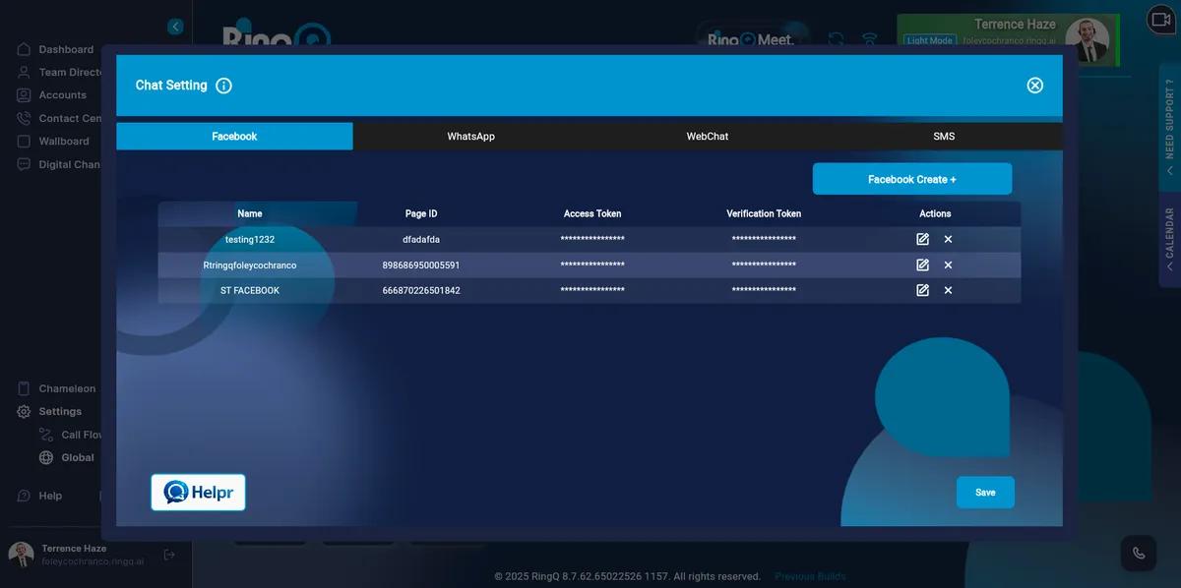Screen dimensions: 1181x588
Task: Click the Dashboard sidebar icon
Action: pos(24,49)
